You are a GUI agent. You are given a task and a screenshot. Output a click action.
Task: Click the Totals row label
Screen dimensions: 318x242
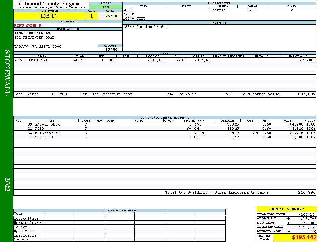[x=21, y=239]
